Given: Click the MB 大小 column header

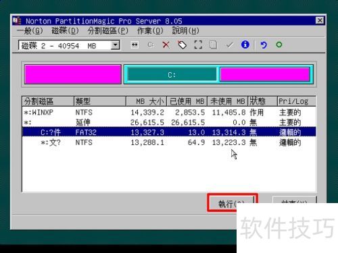Looking at the screenshot, I should 146,101.
